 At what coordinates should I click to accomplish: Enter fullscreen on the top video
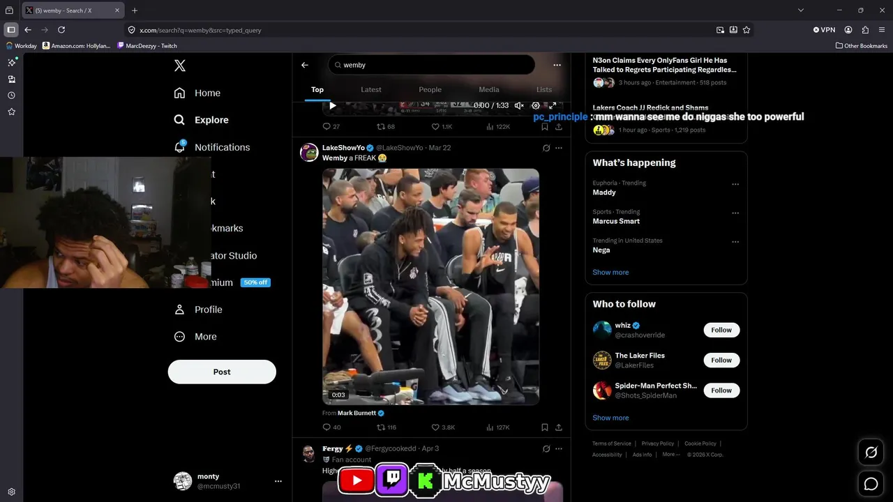tap(553, 106)
